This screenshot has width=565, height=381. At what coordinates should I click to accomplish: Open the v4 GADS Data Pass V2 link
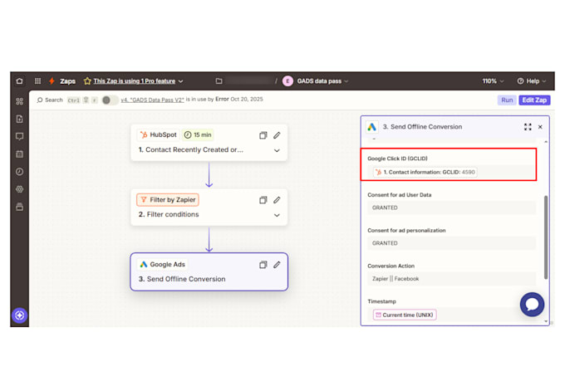click(x=152, y=100)
